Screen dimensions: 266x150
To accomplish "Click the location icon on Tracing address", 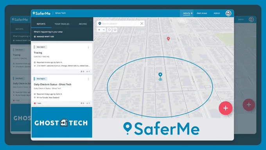I will click(x=35, y=66).
